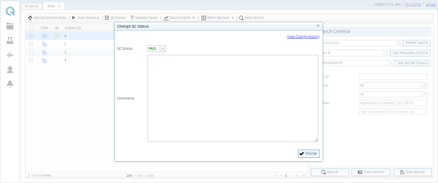Viewport: 438px width, 183px height.
Task: Focus the Subject ID search field
Action: coord(393,77)
